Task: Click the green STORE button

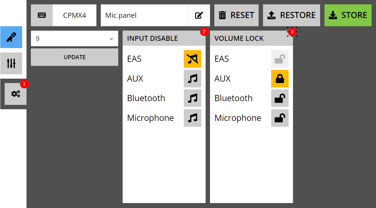Action: 348,15
